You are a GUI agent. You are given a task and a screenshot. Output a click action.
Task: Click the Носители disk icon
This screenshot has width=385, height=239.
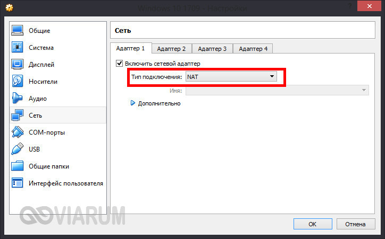point(17,81)
